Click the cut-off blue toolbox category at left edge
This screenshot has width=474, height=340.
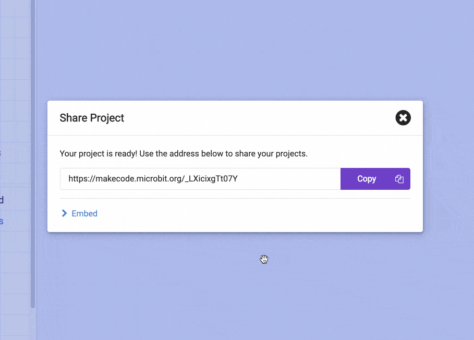point(2,221)
